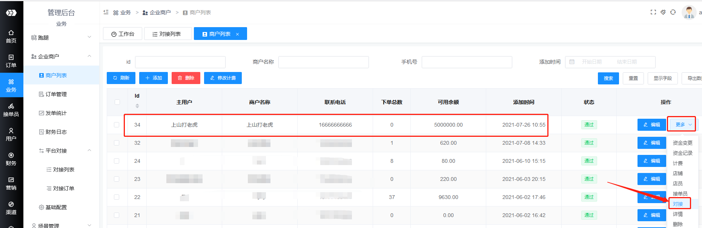Open 订单管理 in side menu
The width and height of the screenshot is (702, 228).
coord(61,94)
